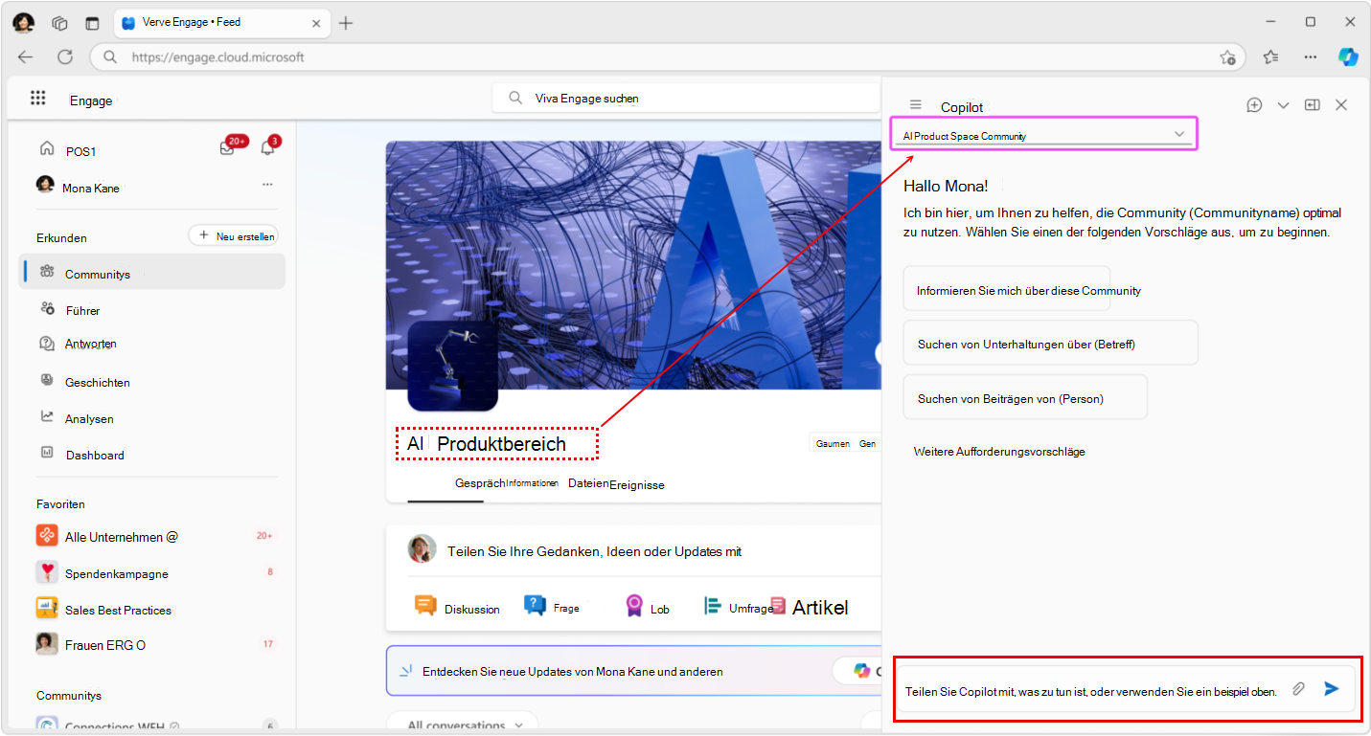Open the Microsoft 365 app launcher grid
Image resolution: width=1371 pixels, height=736 pixels.
pos(38,98)
